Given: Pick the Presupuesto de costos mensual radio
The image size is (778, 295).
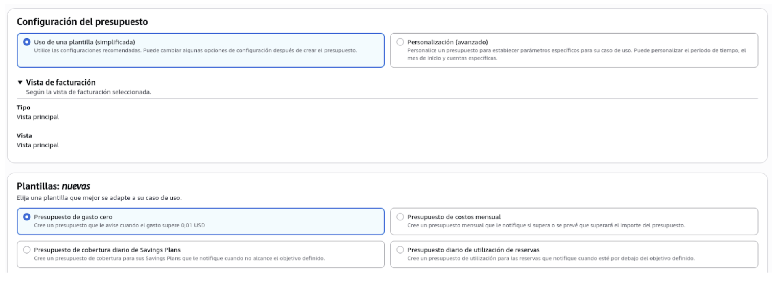Looking at the screenshot, I should coord(400,217).
